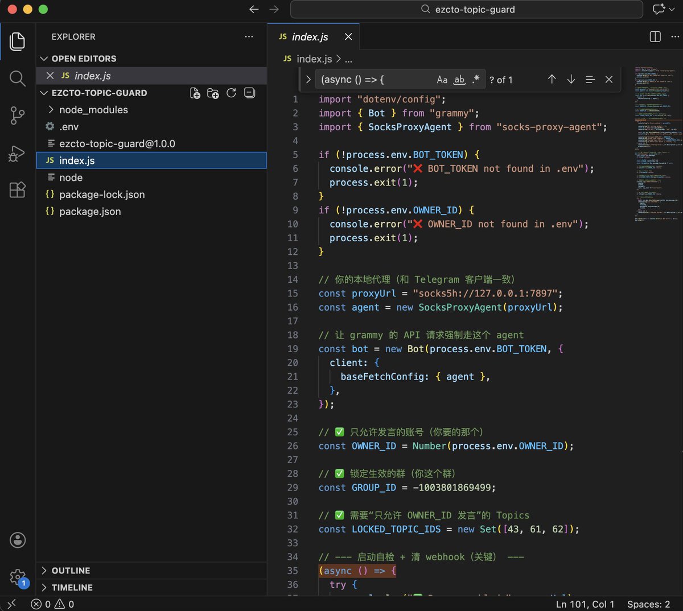Open the Run and Debug view
This screenshot has height=611, width=683.
(x=18, y=153)
